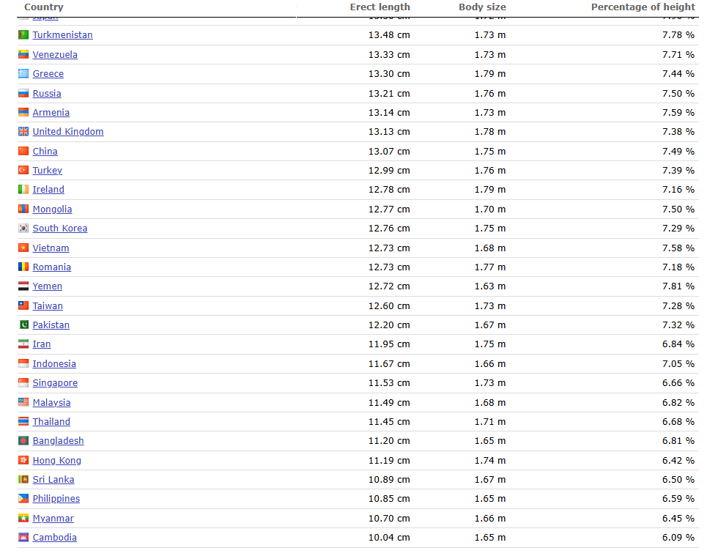
Task: Click the Hong Kong flag icon
Action: [23, 461]
